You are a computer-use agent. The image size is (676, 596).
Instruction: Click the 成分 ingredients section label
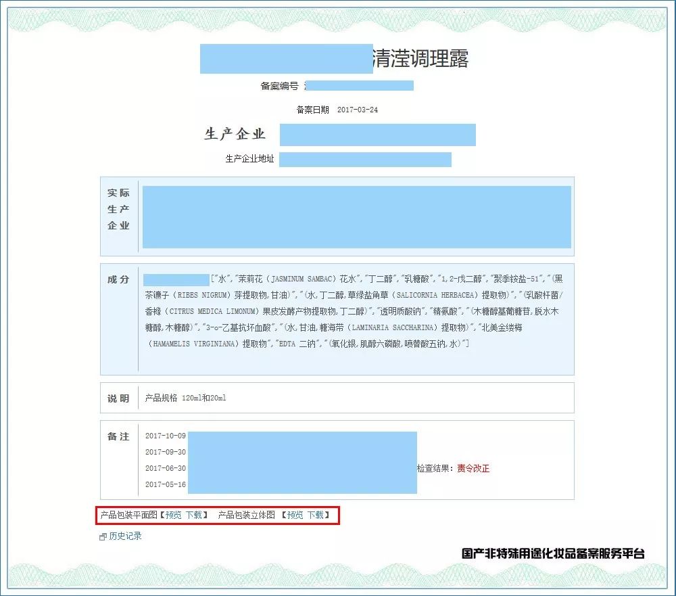(118, 278)
